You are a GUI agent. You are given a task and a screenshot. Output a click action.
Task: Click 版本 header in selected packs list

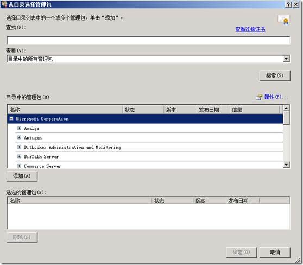pos(210,200)
